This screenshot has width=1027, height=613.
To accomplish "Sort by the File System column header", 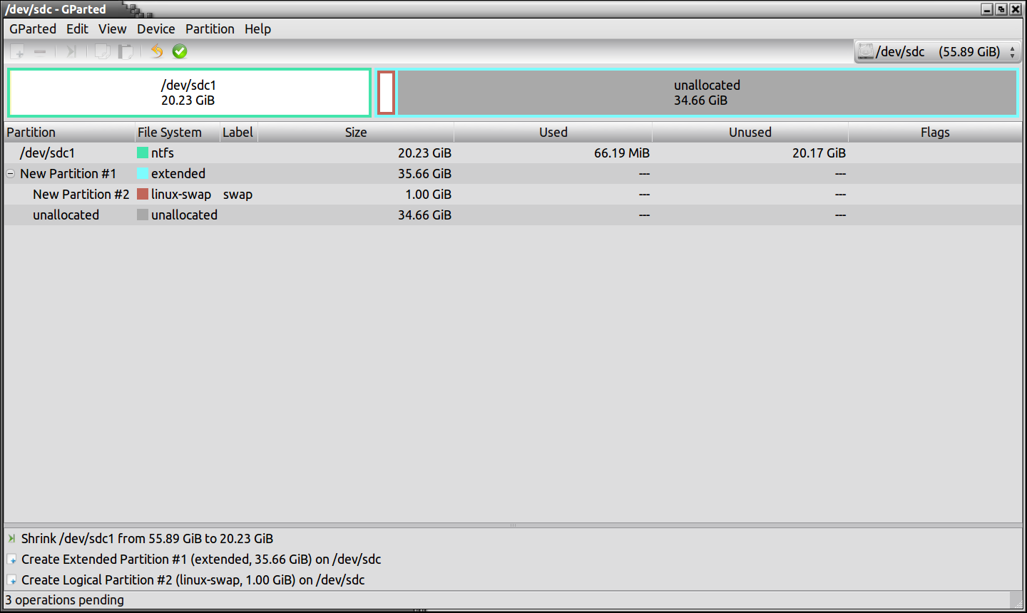I will 178,133.
